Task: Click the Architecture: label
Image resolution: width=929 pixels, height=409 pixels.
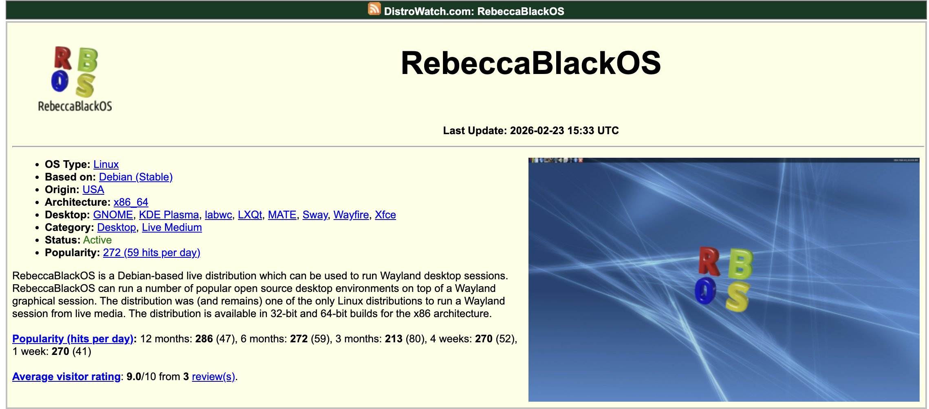Action: [77, 202]
